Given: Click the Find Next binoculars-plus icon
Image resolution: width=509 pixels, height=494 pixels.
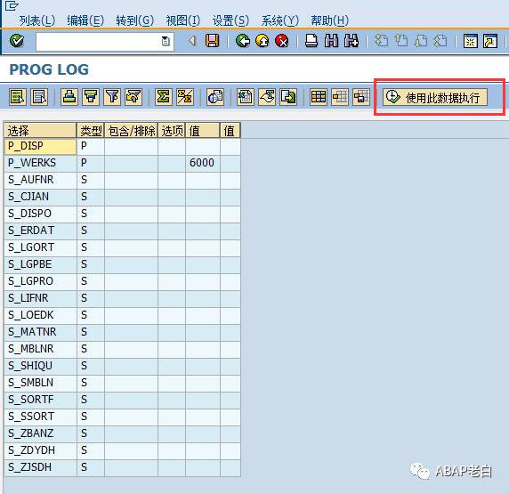Looking at the screenshot, I should [351, 41].
